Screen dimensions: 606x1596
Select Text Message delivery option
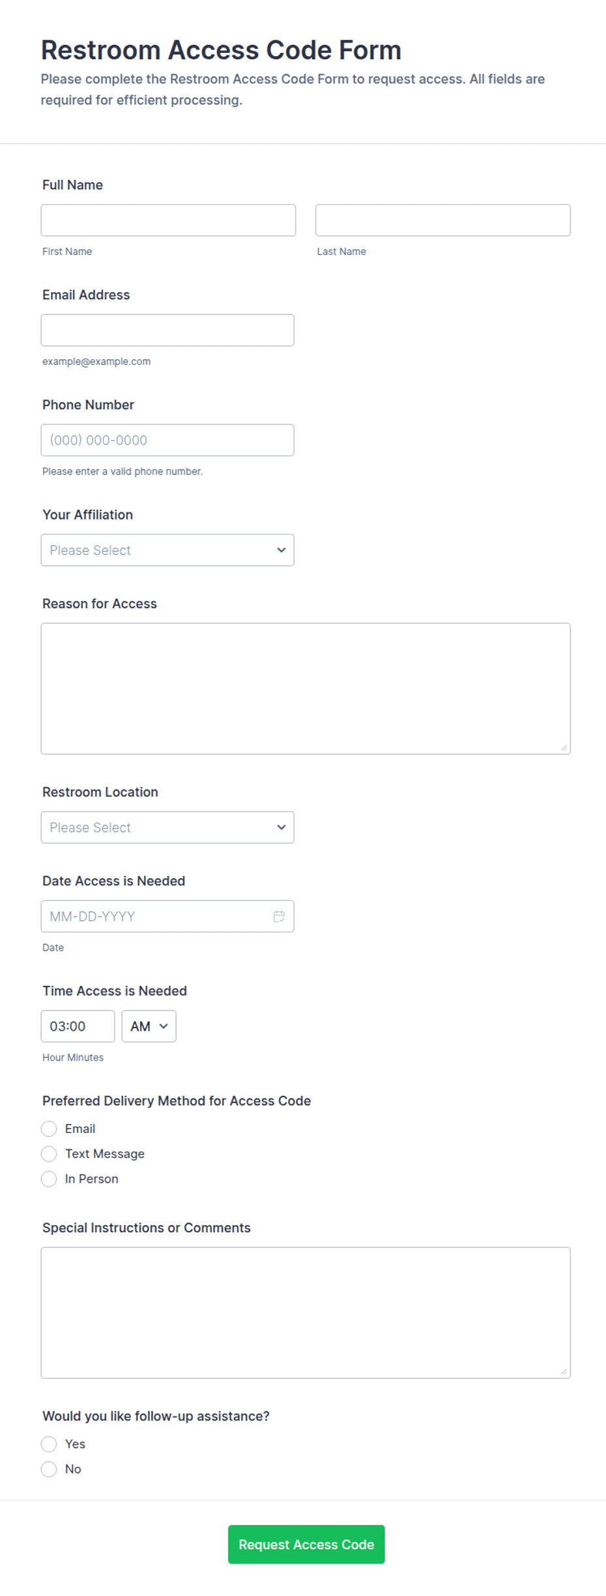[49, 1154]
